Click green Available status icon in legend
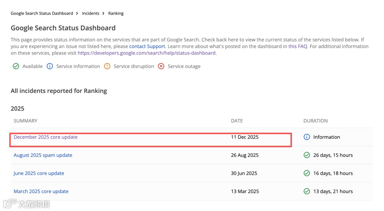The width and height of the screenshot is (384, 211). (16, 66)
